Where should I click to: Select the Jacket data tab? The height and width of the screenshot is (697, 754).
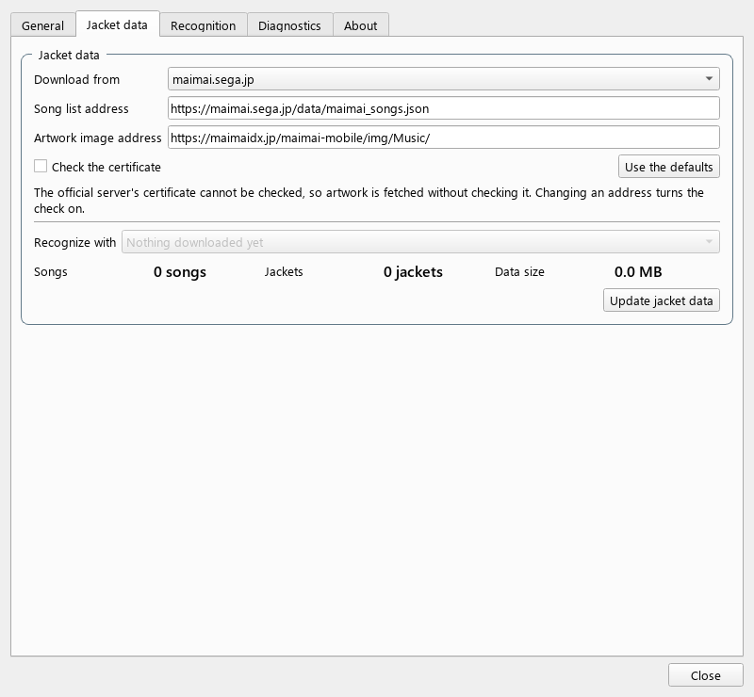click(117, 24)
